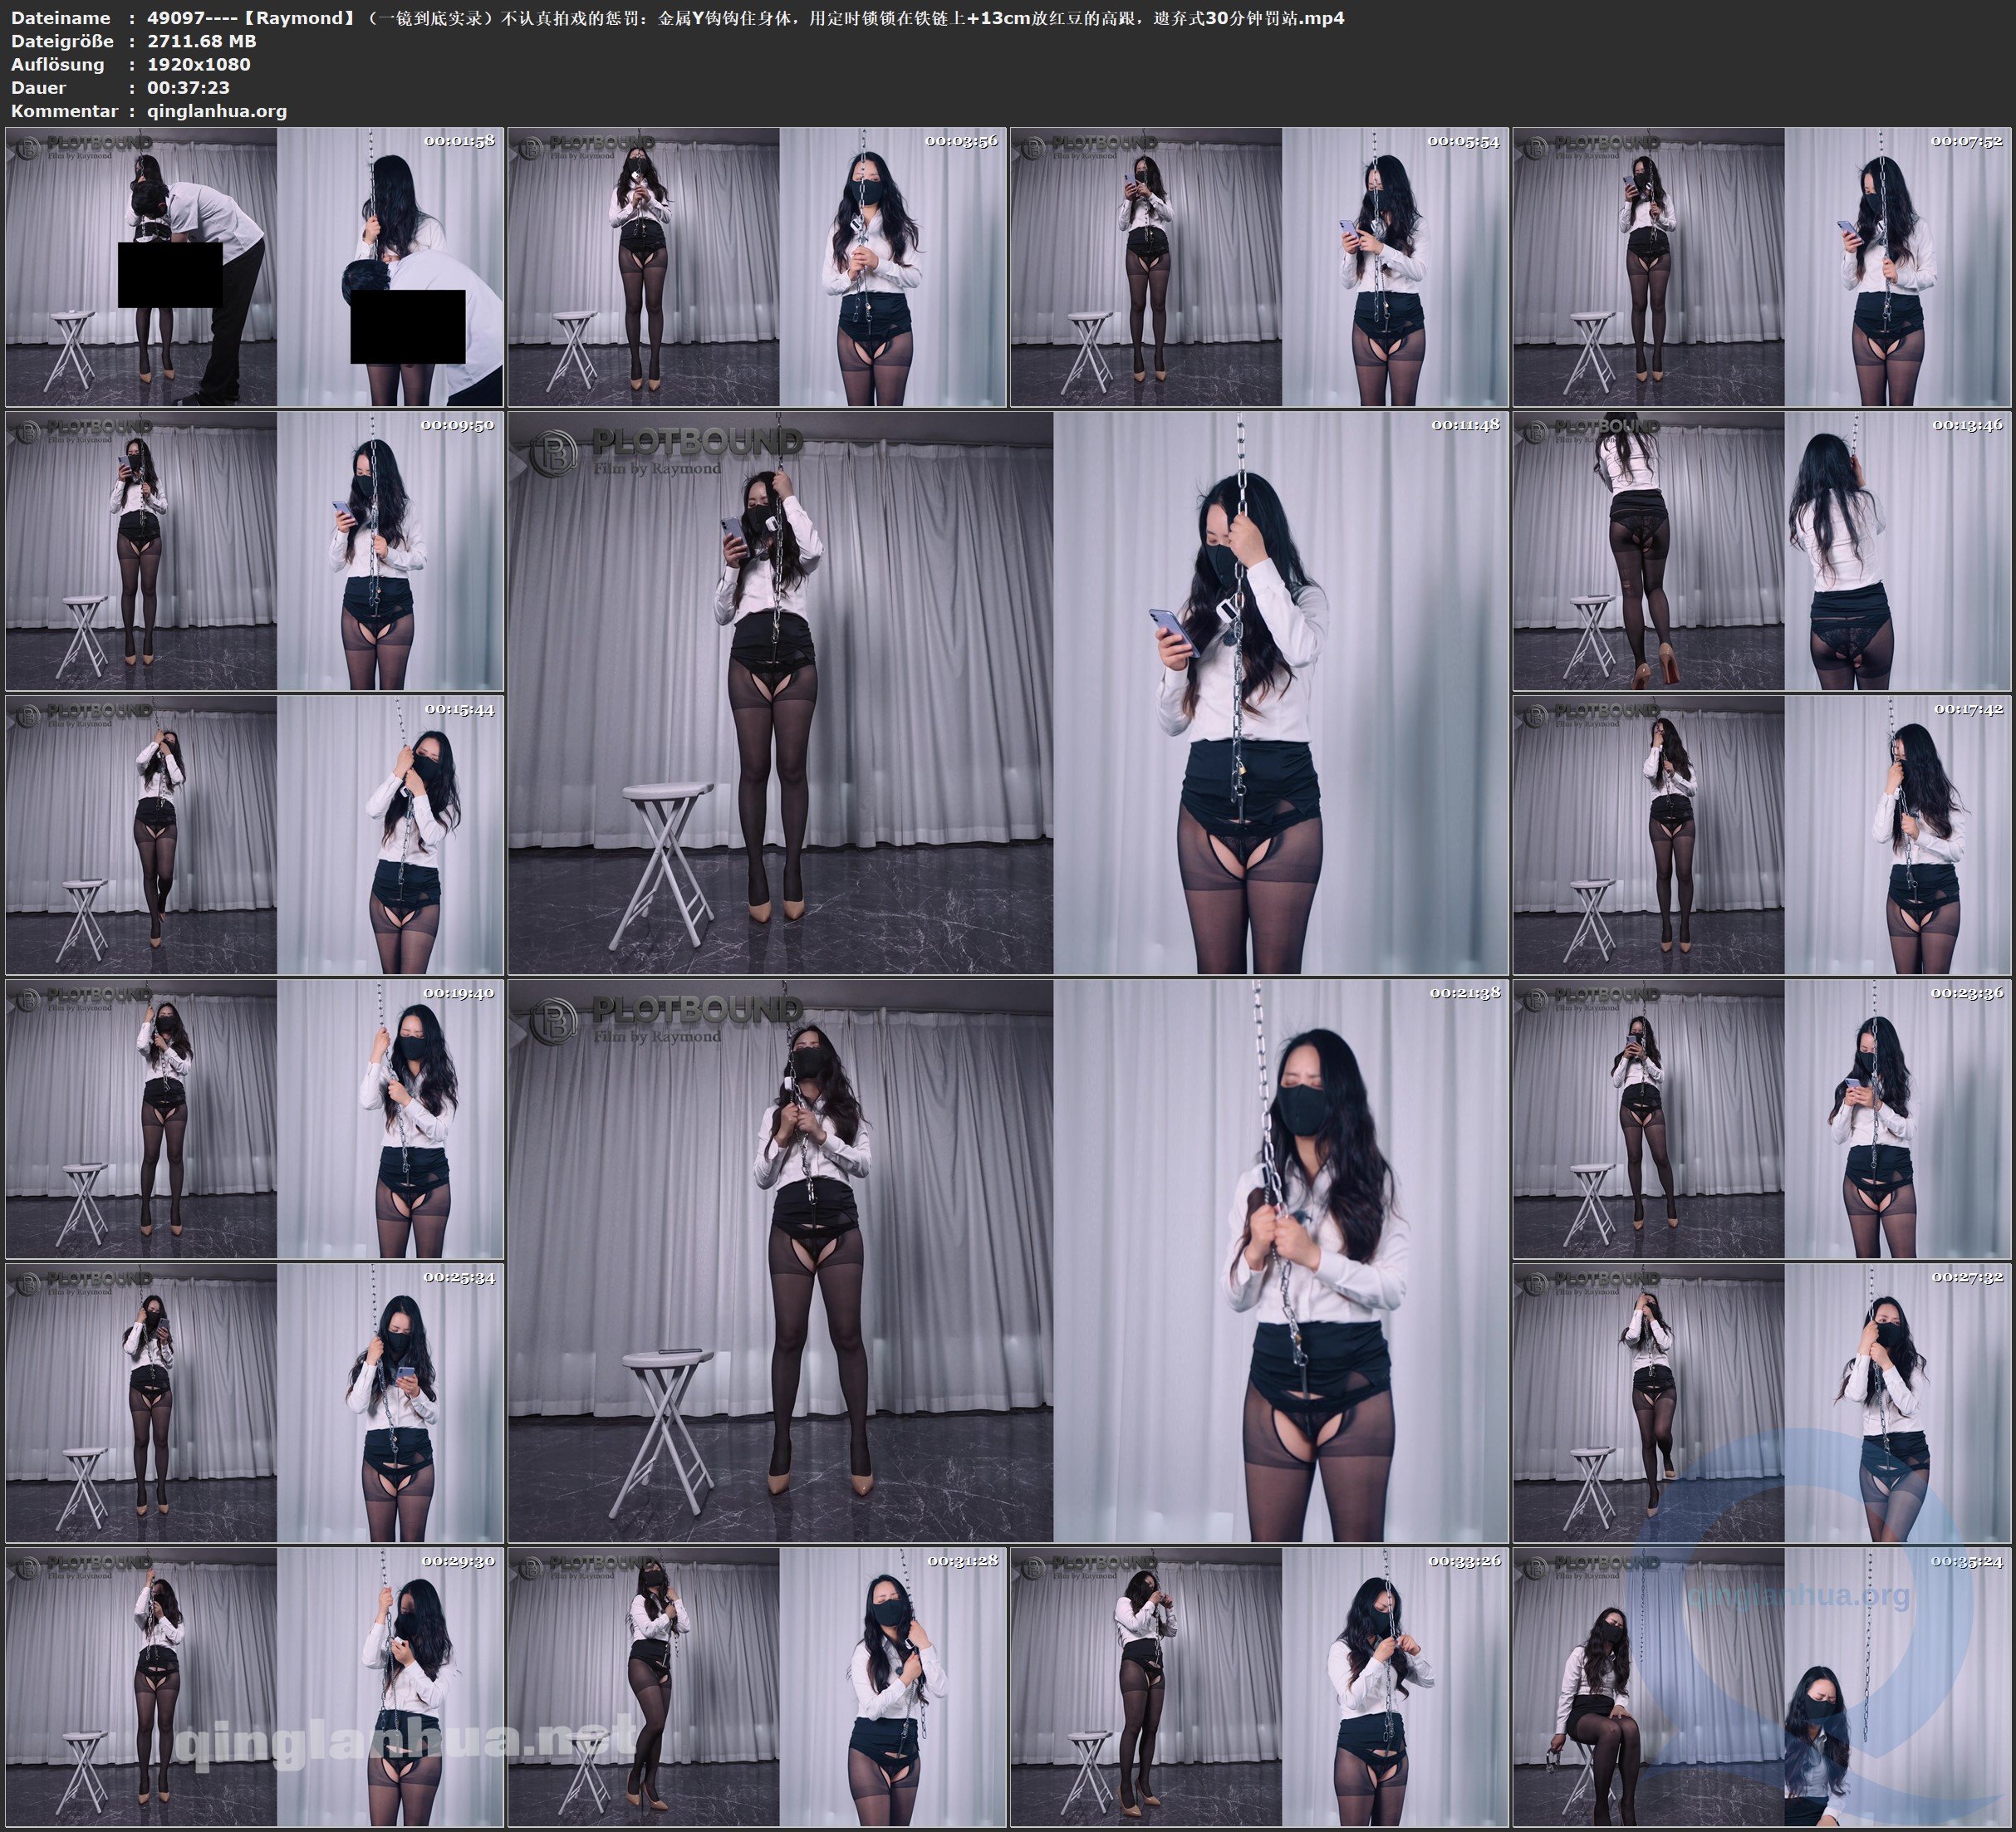The height and width of the screenshot is (1832, 2016).
Task: Select the thumbnail timestamped 00:09:50
Action: (254, 551)
